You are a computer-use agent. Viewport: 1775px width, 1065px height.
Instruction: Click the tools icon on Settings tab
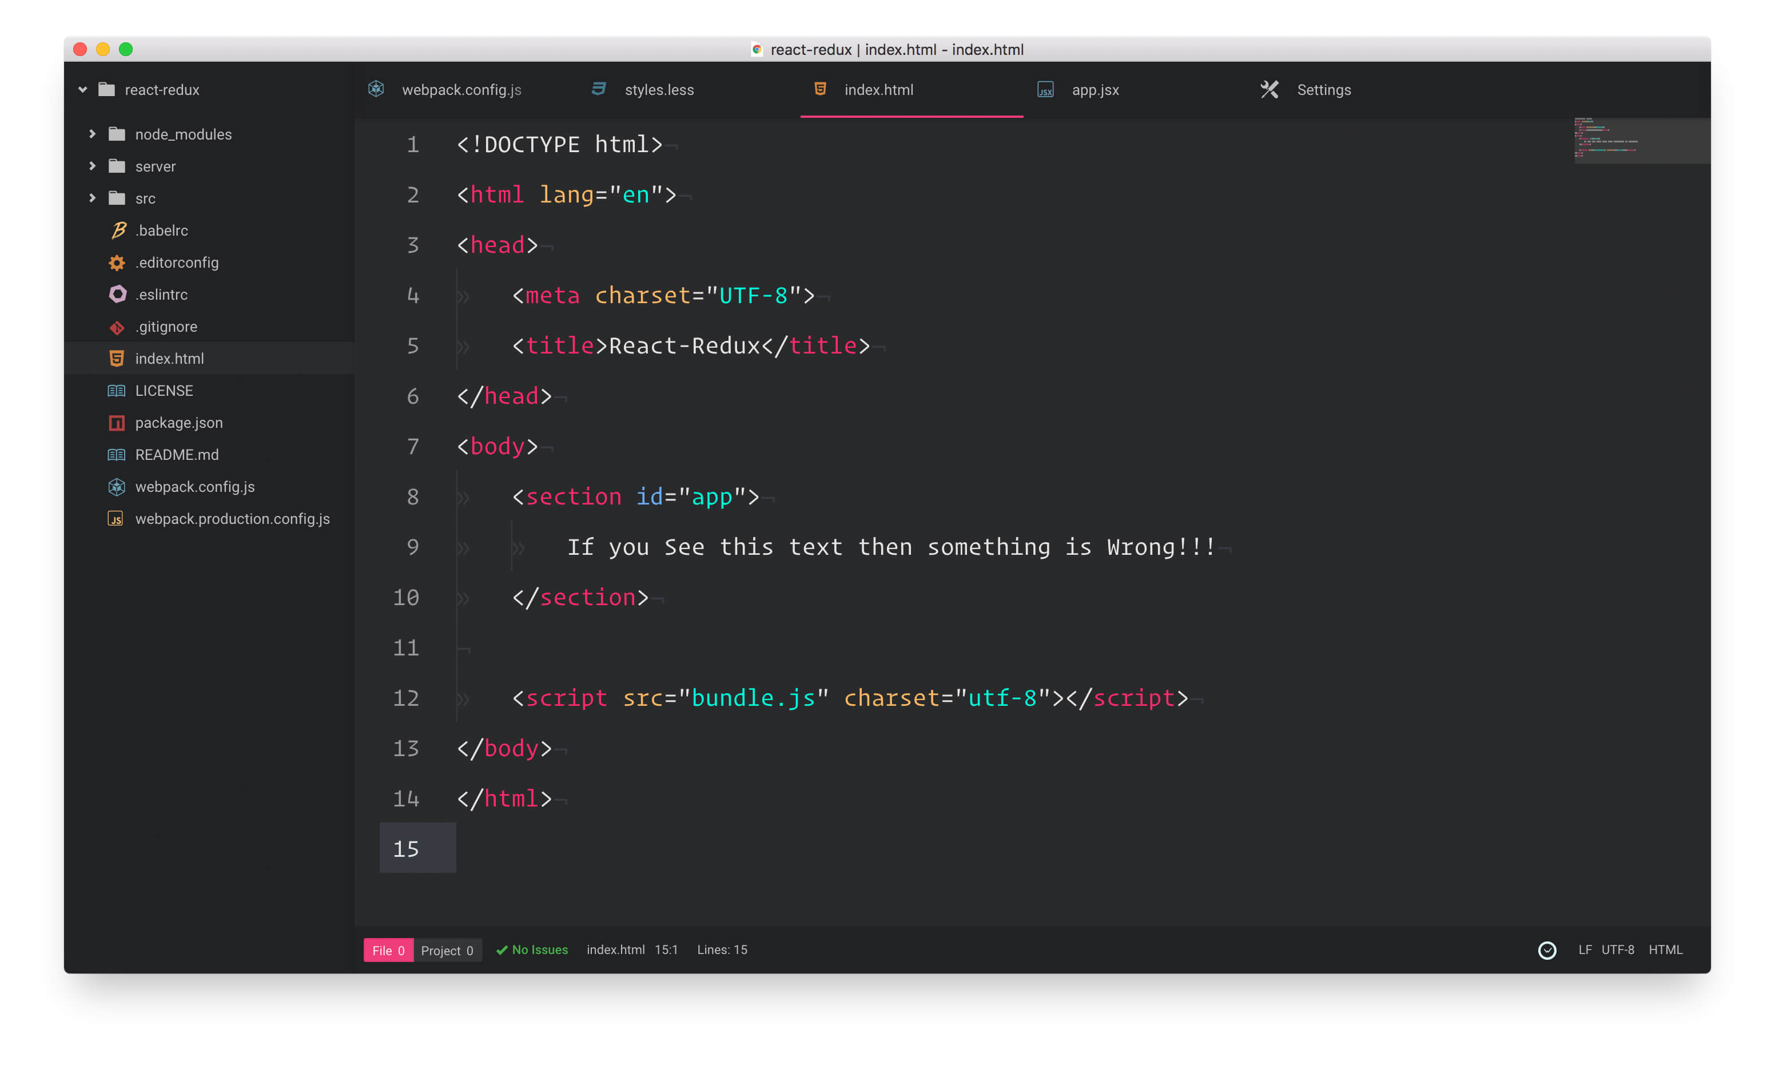tap(1269, 90)
